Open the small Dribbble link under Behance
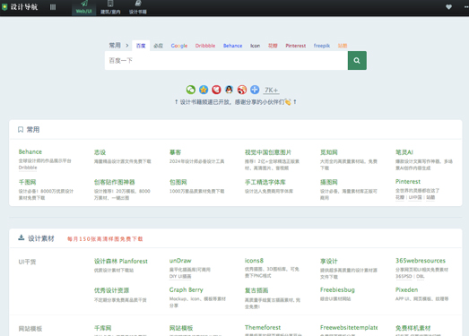 tap(28, 168)
